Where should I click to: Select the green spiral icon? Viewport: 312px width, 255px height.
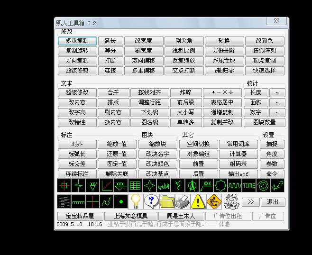pos(263,185)
